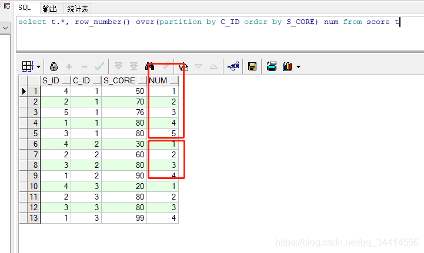The image size is (424, 253).
Task: Click the stacked pages export icon
Action: click(183, 66)
